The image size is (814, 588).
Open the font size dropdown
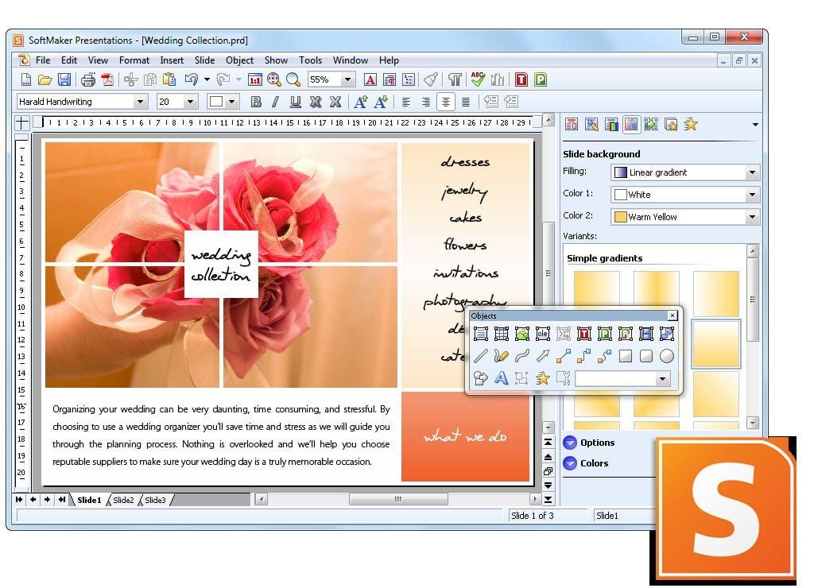pyautogui.click(x=191, y=102)
